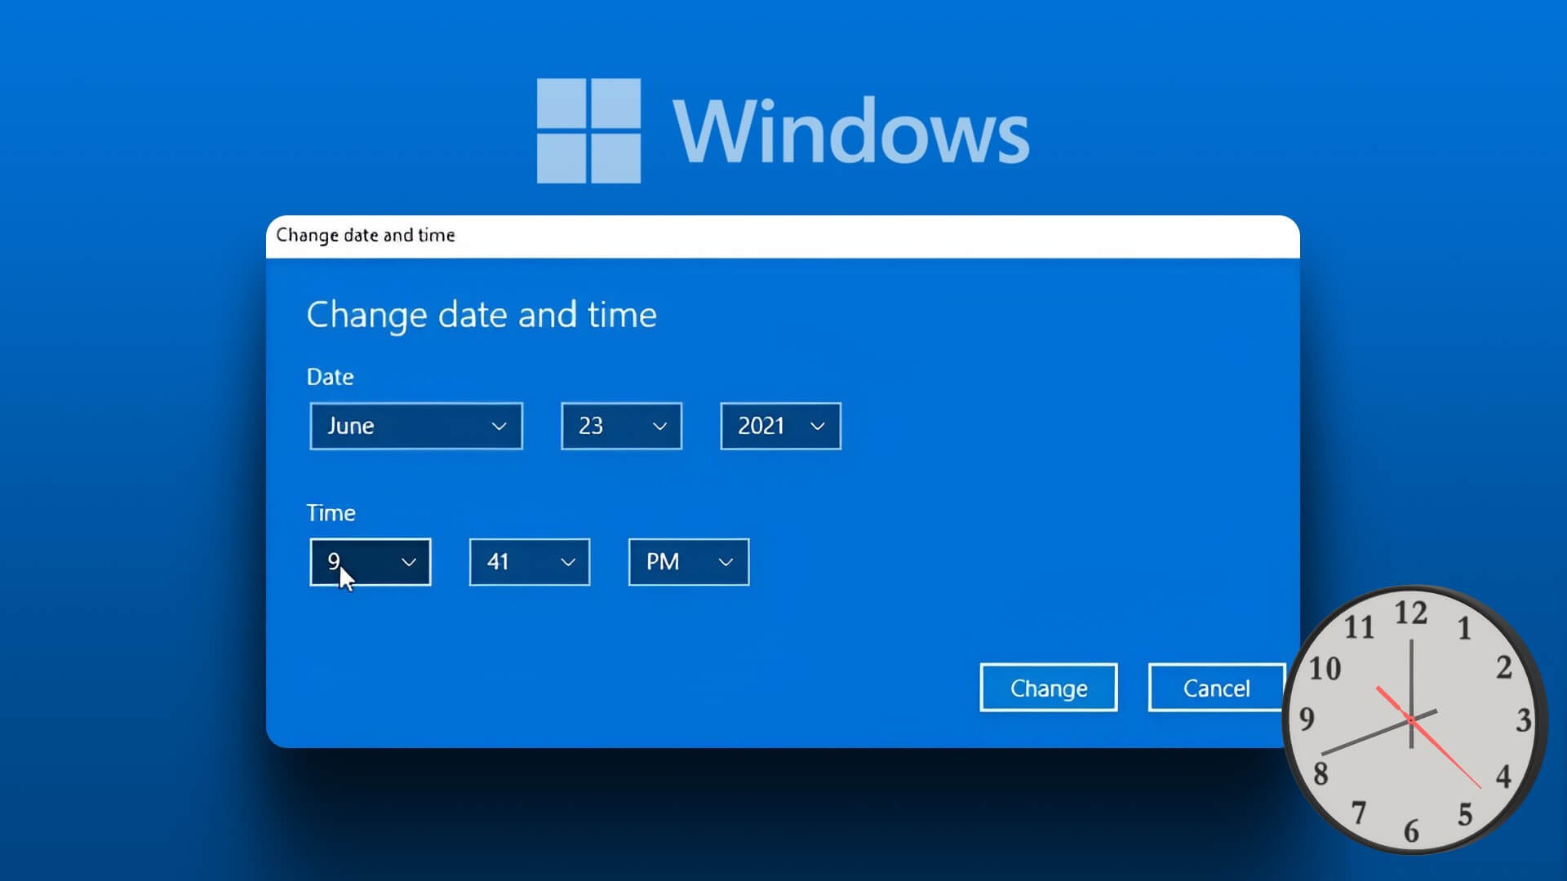
Task: Click the 'Change date and time' heading
Action: click(482, 315)
